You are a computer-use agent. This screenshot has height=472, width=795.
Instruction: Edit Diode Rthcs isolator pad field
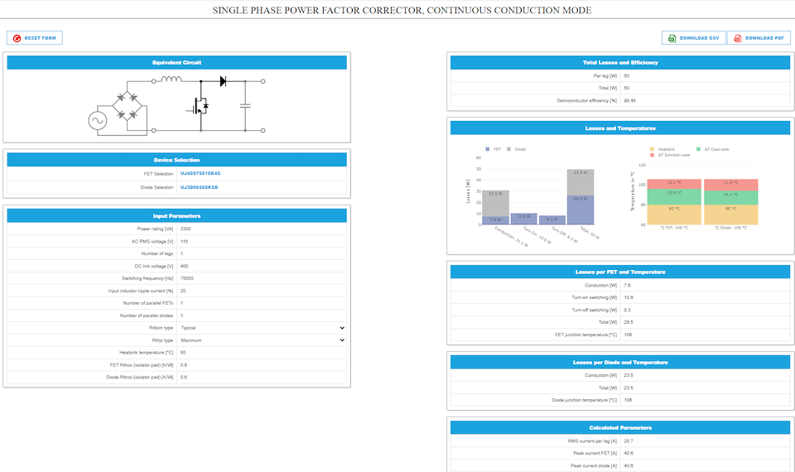(x=262, y=378)
